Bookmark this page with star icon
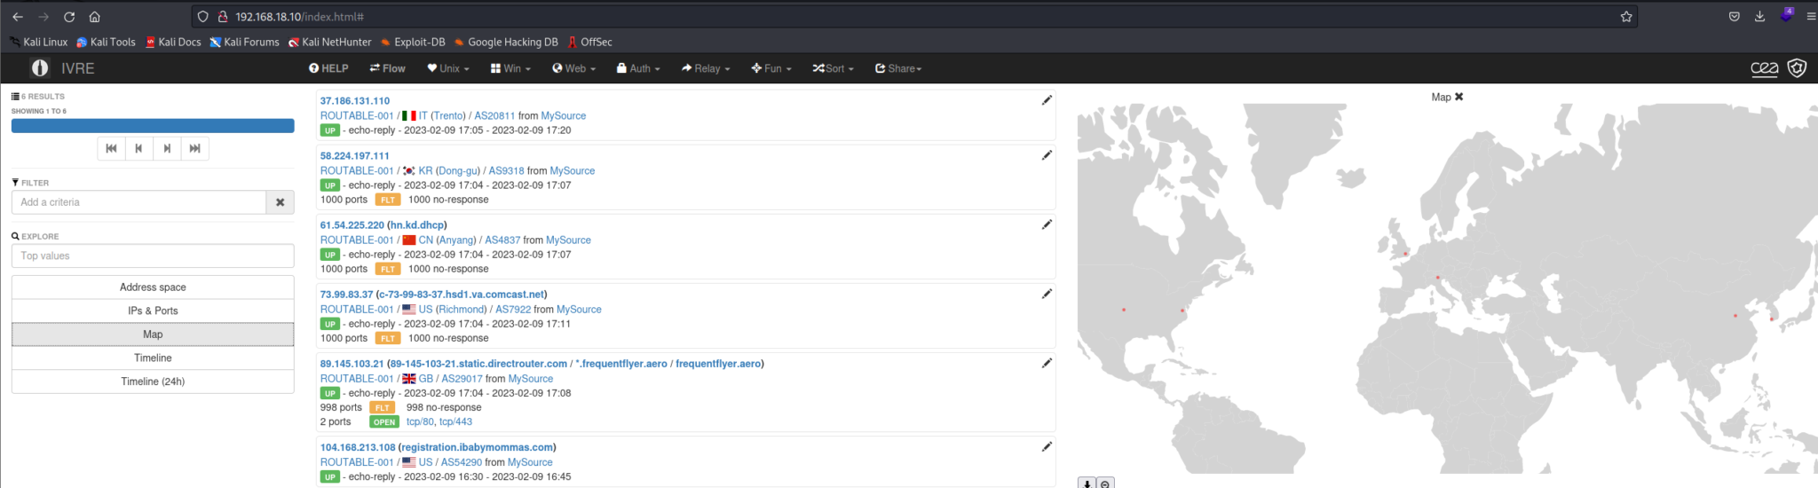1818x488 pixels. click(x=1626, y=17)
